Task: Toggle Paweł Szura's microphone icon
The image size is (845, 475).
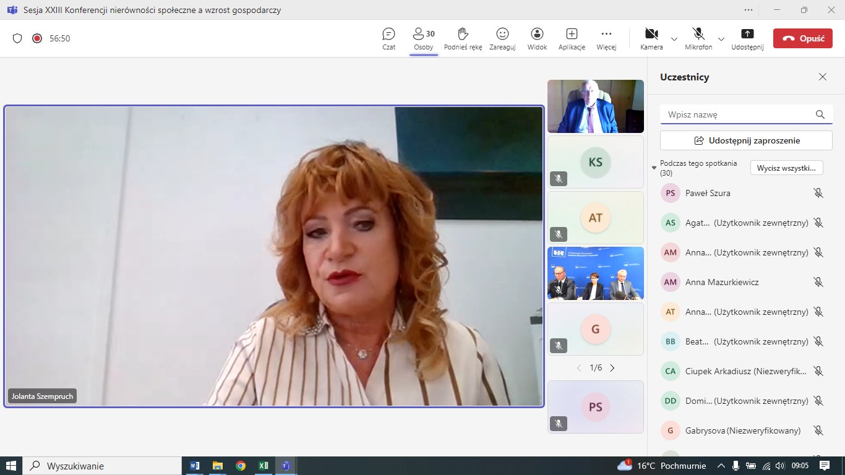Action: tap(818, 193)
